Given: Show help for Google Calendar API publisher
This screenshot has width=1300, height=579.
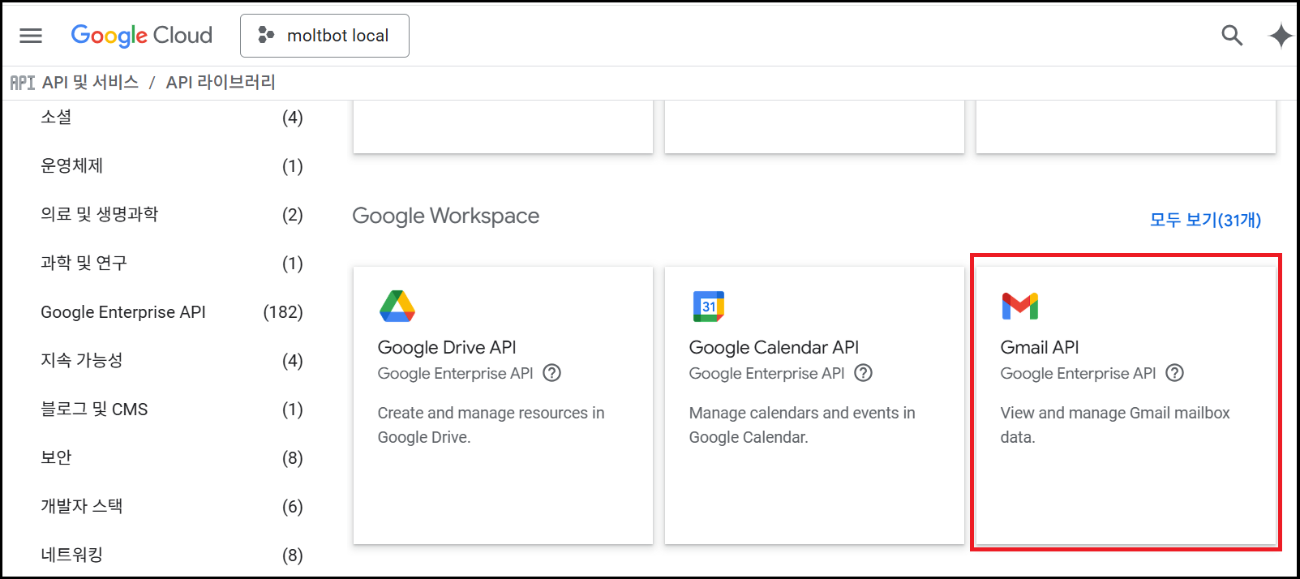Looking at the screenshot, I should [864, 373].
